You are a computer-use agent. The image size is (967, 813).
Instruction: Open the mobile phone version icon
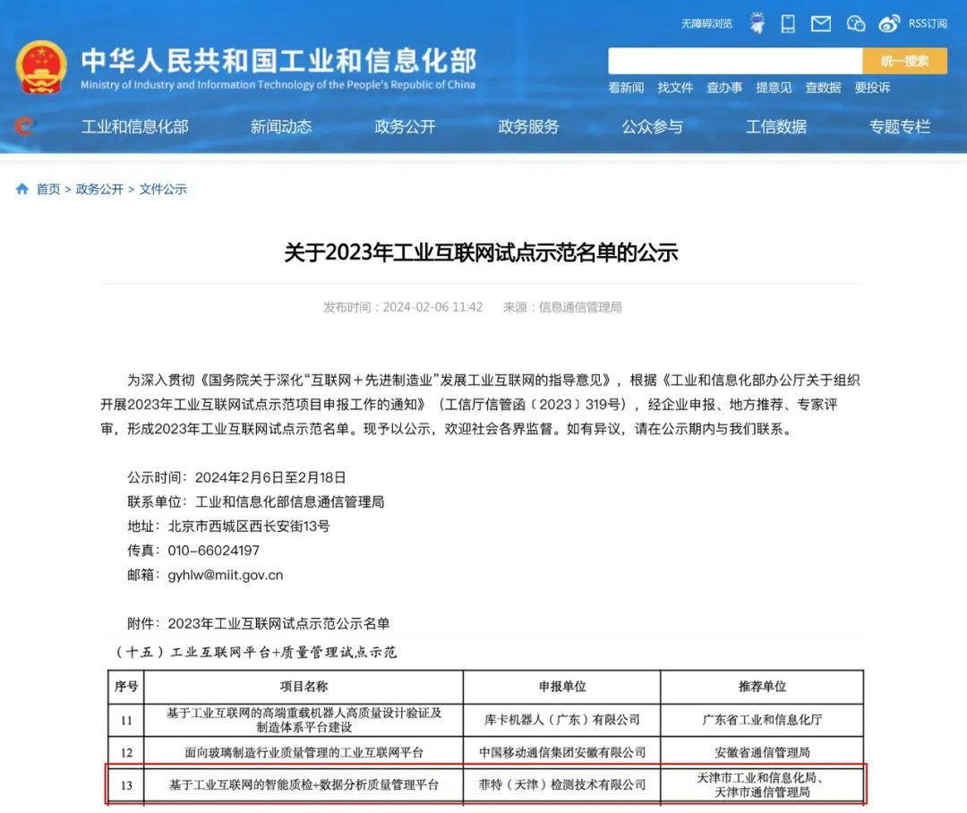(788, 23)
